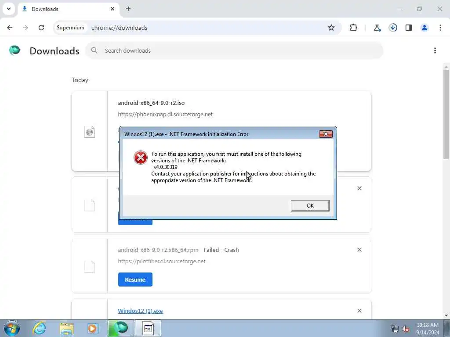The height and width of the screenshot is (337, 450).
Task: Open Windows Explorer folder from taskbar
Action: pyautogui.click(x=66, y=328)
